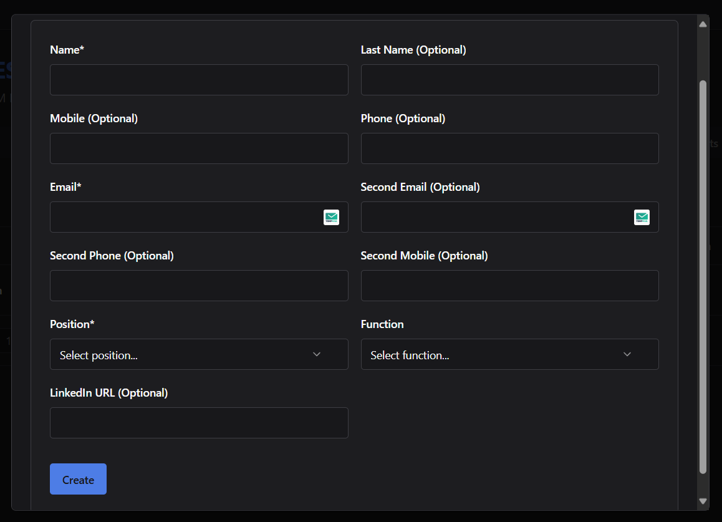This screenshot has width=722, height=522.
Task: Click into the Last Name field
Action: [509, 80]
